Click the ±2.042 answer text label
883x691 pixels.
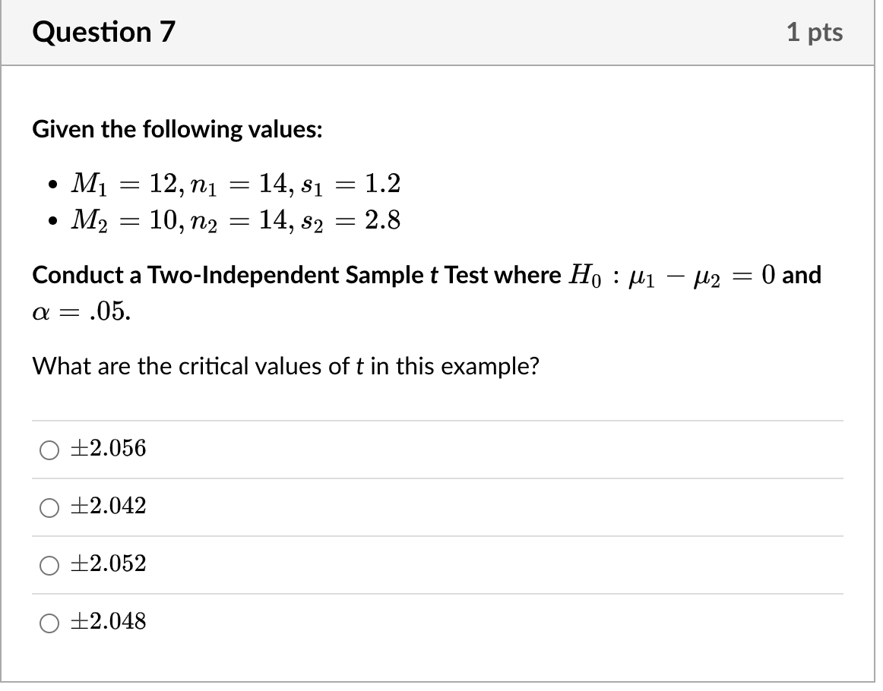[x=106, y=506]
